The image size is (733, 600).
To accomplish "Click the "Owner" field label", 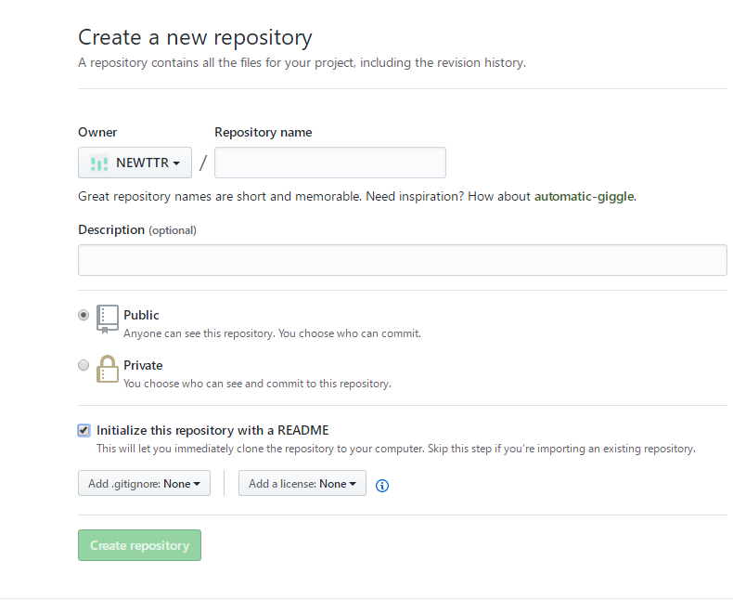I will (97, 132).
